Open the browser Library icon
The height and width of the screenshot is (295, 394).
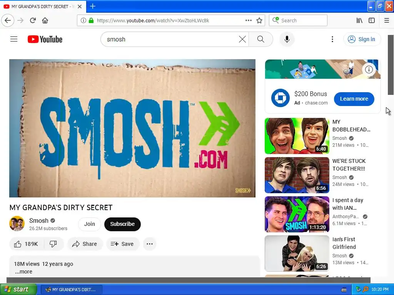pos(359,20)
